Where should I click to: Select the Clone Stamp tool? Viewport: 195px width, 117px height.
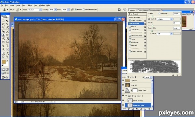(3, 35)
